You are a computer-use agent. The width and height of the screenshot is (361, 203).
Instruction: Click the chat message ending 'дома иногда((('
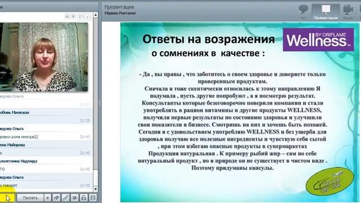click(19, 137)
